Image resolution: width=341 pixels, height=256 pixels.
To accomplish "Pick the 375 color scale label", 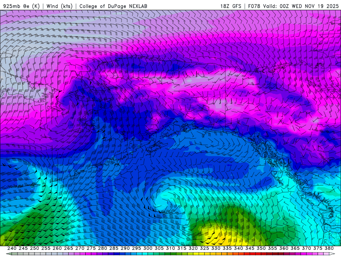I will tap(318, 248).
